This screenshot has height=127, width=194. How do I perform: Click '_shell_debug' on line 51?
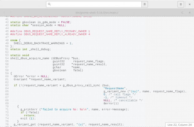[39, 49]
